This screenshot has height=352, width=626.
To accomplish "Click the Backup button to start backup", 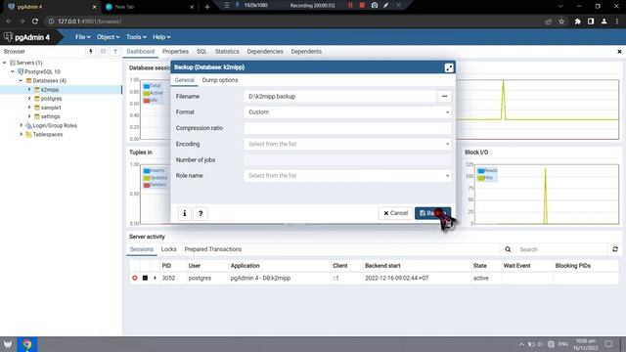I will pyautogui.click(x=432, y=213).
